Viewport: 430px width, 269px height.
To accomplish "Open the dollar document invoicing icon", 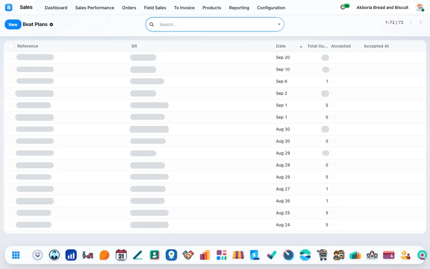I will tap(255, 255).
